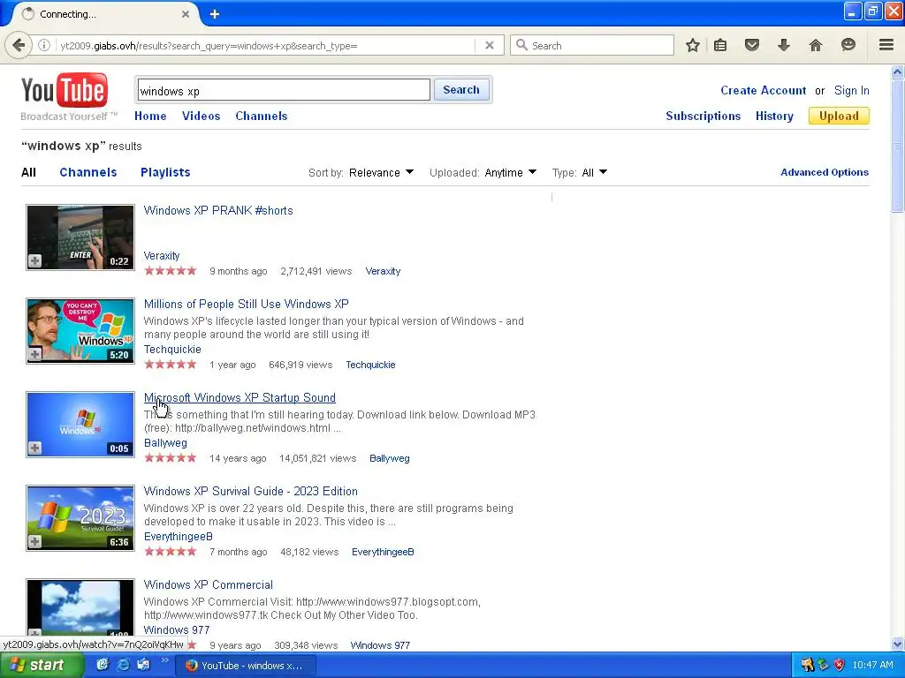Viewport: 905px width, 678px height.
Task: Open the History link
Action: tap(774, 116)
